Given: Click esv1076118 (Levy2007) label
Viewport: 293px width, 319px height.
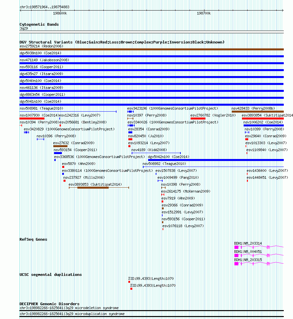Looking at the screenshot, I should [183, 226].
